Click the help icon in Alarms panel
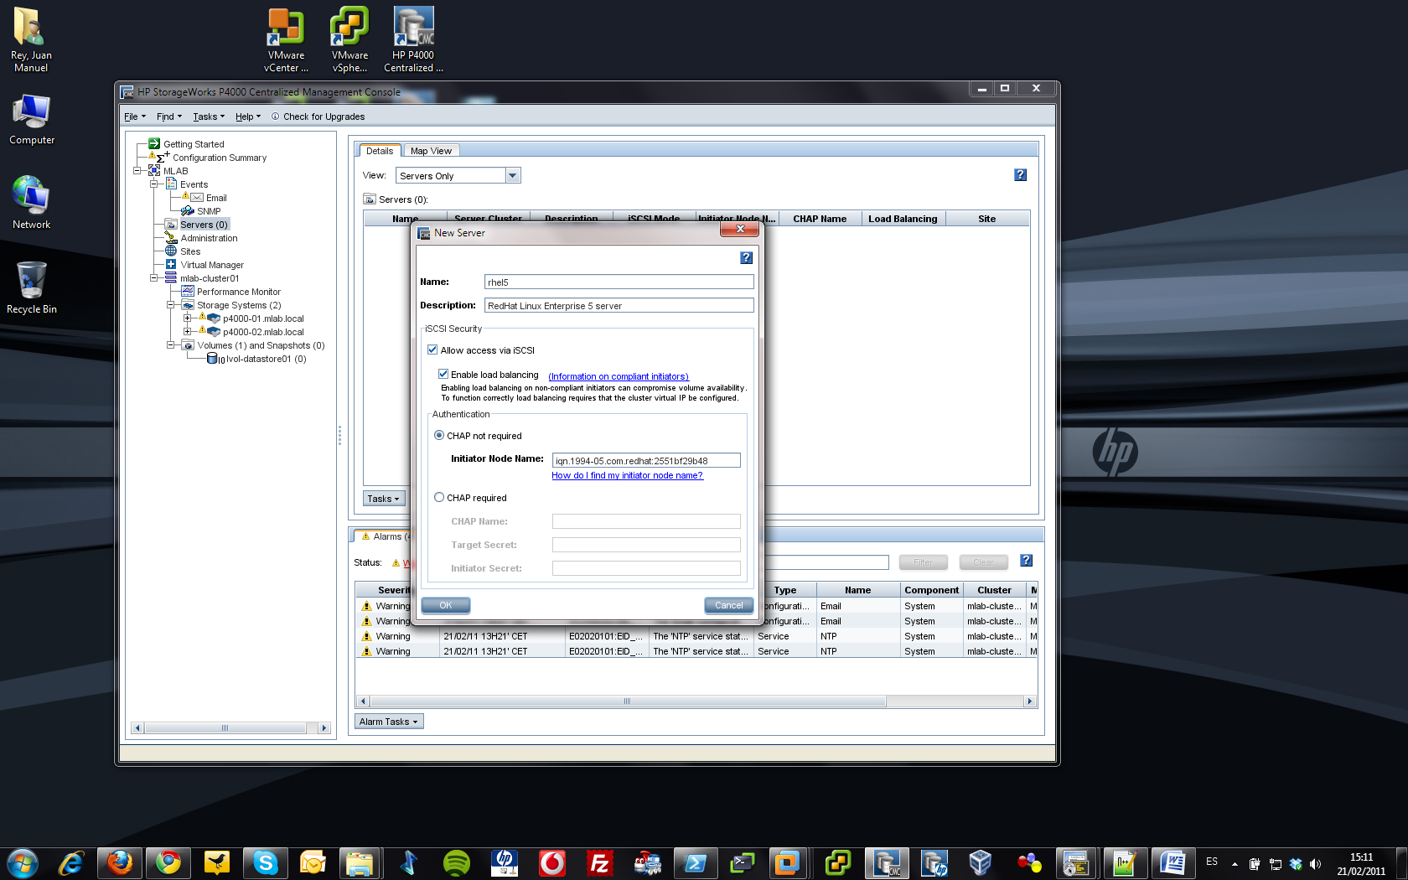 point(1026,562)
